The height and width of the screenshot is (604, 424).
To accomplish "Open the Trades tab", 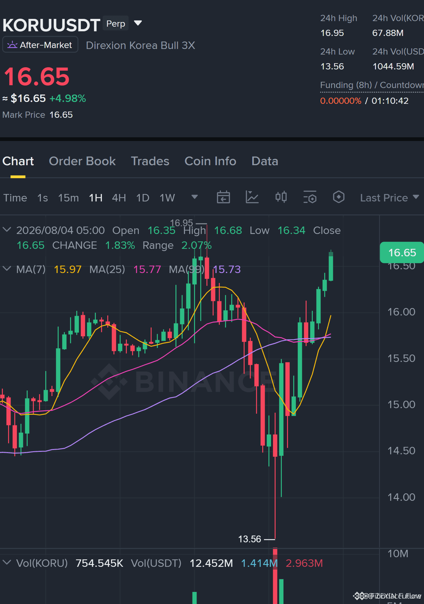I will pos(150,161).
